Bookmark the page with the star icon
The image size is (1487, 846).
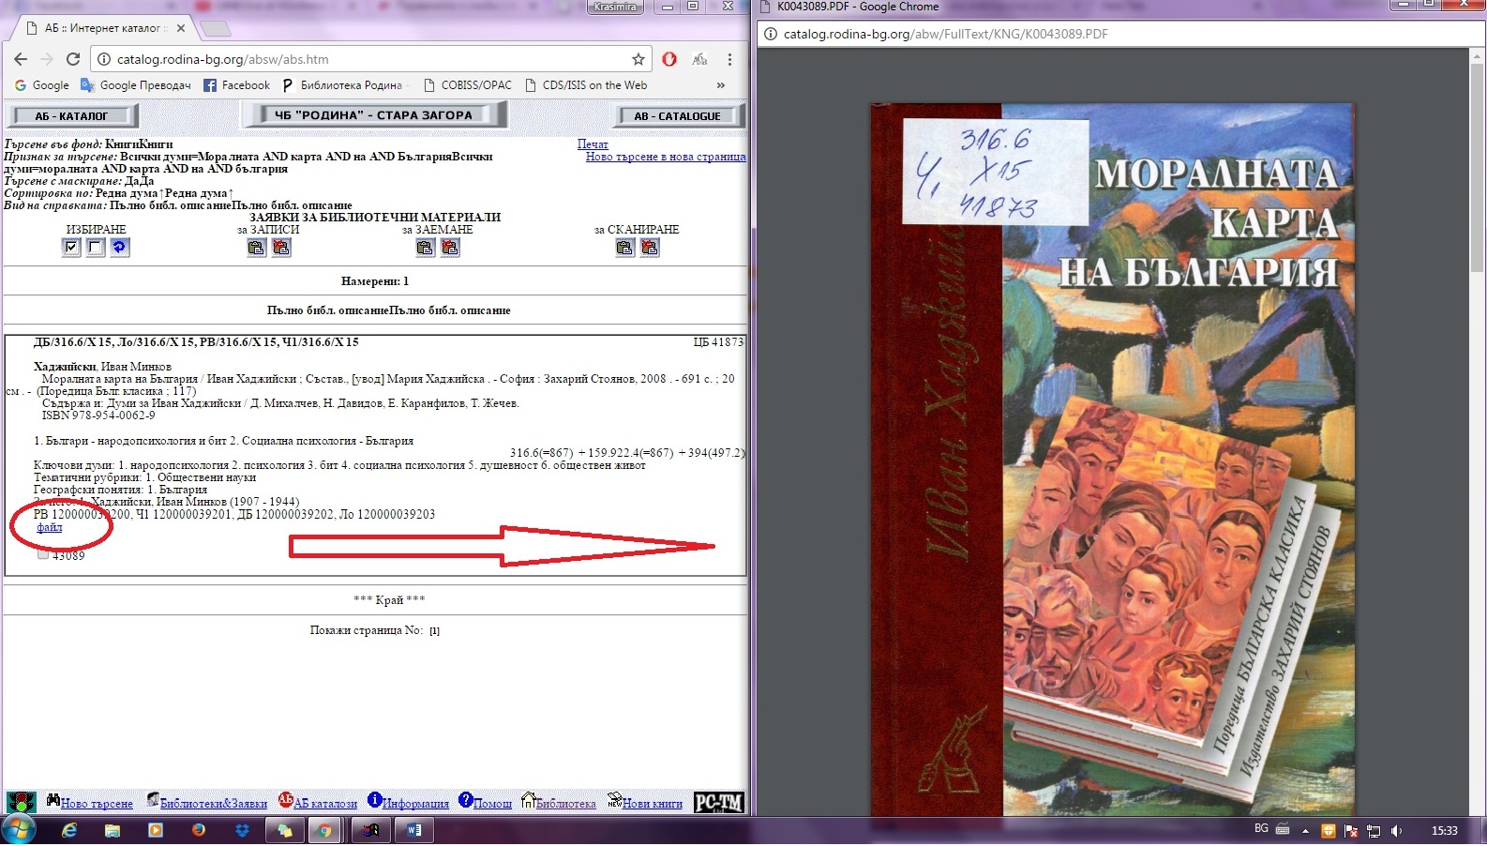point(638,59)
